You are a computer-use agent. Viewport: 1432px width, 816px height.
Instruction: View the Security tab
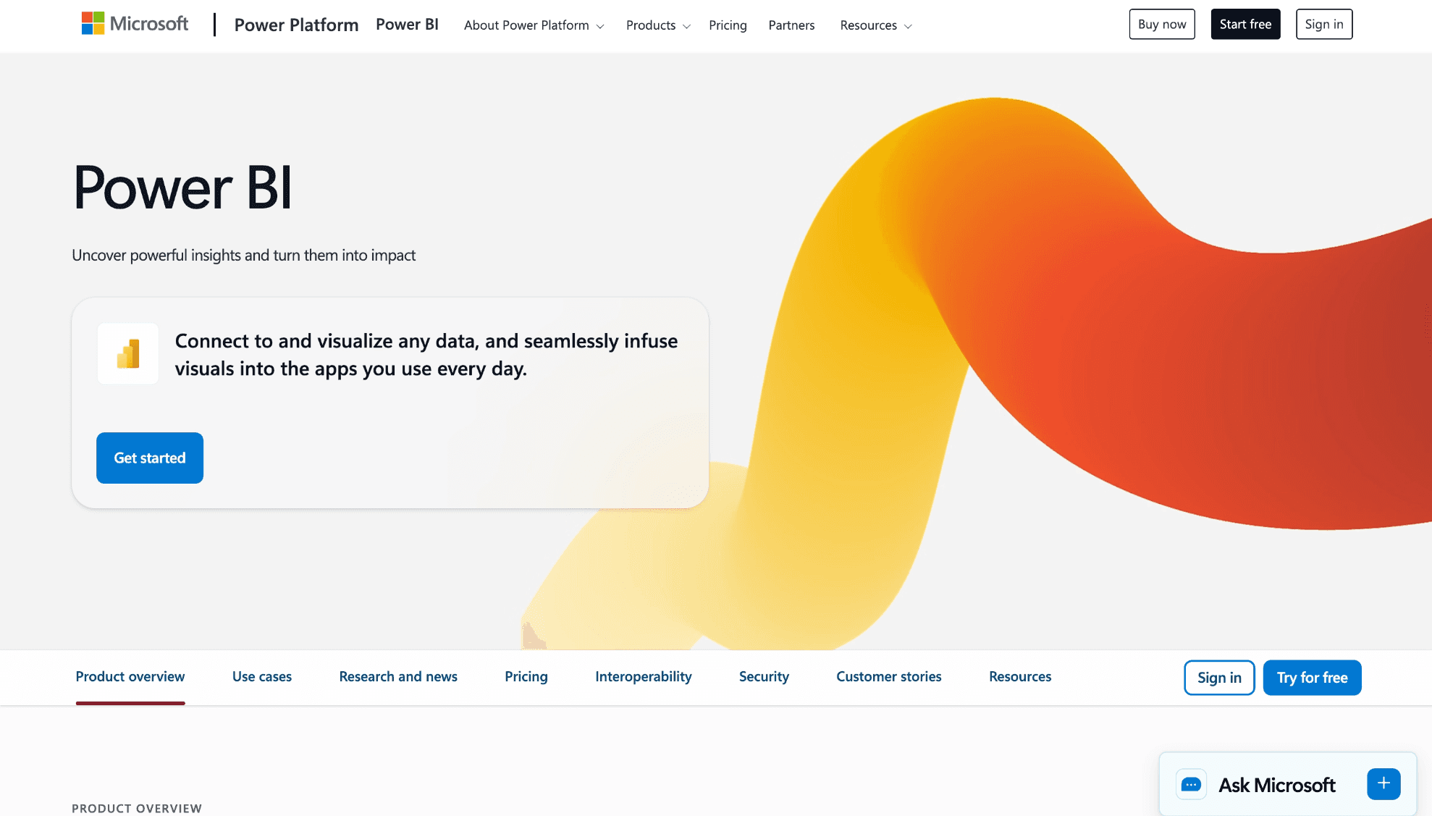click(x=764, y=676)
